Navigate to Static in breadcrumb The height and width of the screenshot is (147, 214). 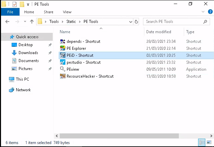tap(71, 22)
